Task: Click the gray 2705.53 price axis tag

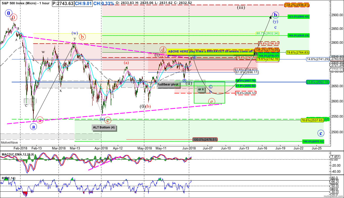Action: (337, 70)
